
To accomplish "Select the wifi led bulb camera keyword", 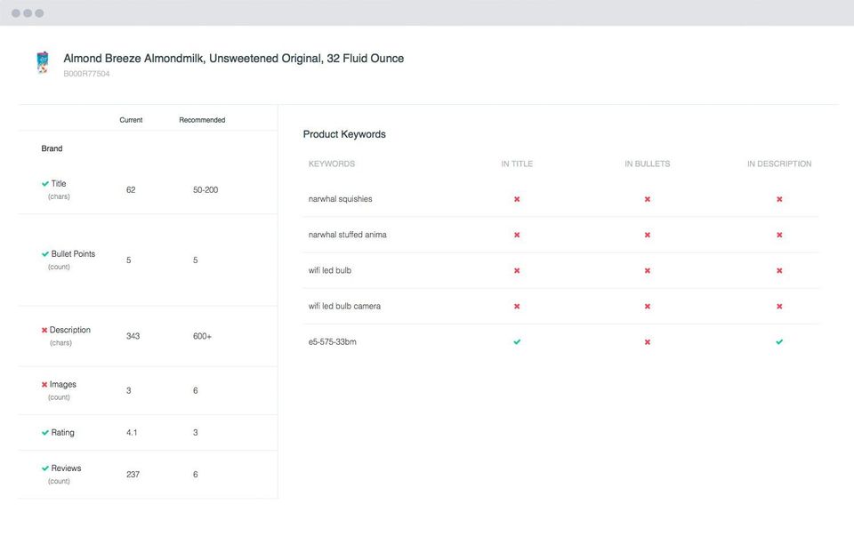I will (x=344, y=306).
